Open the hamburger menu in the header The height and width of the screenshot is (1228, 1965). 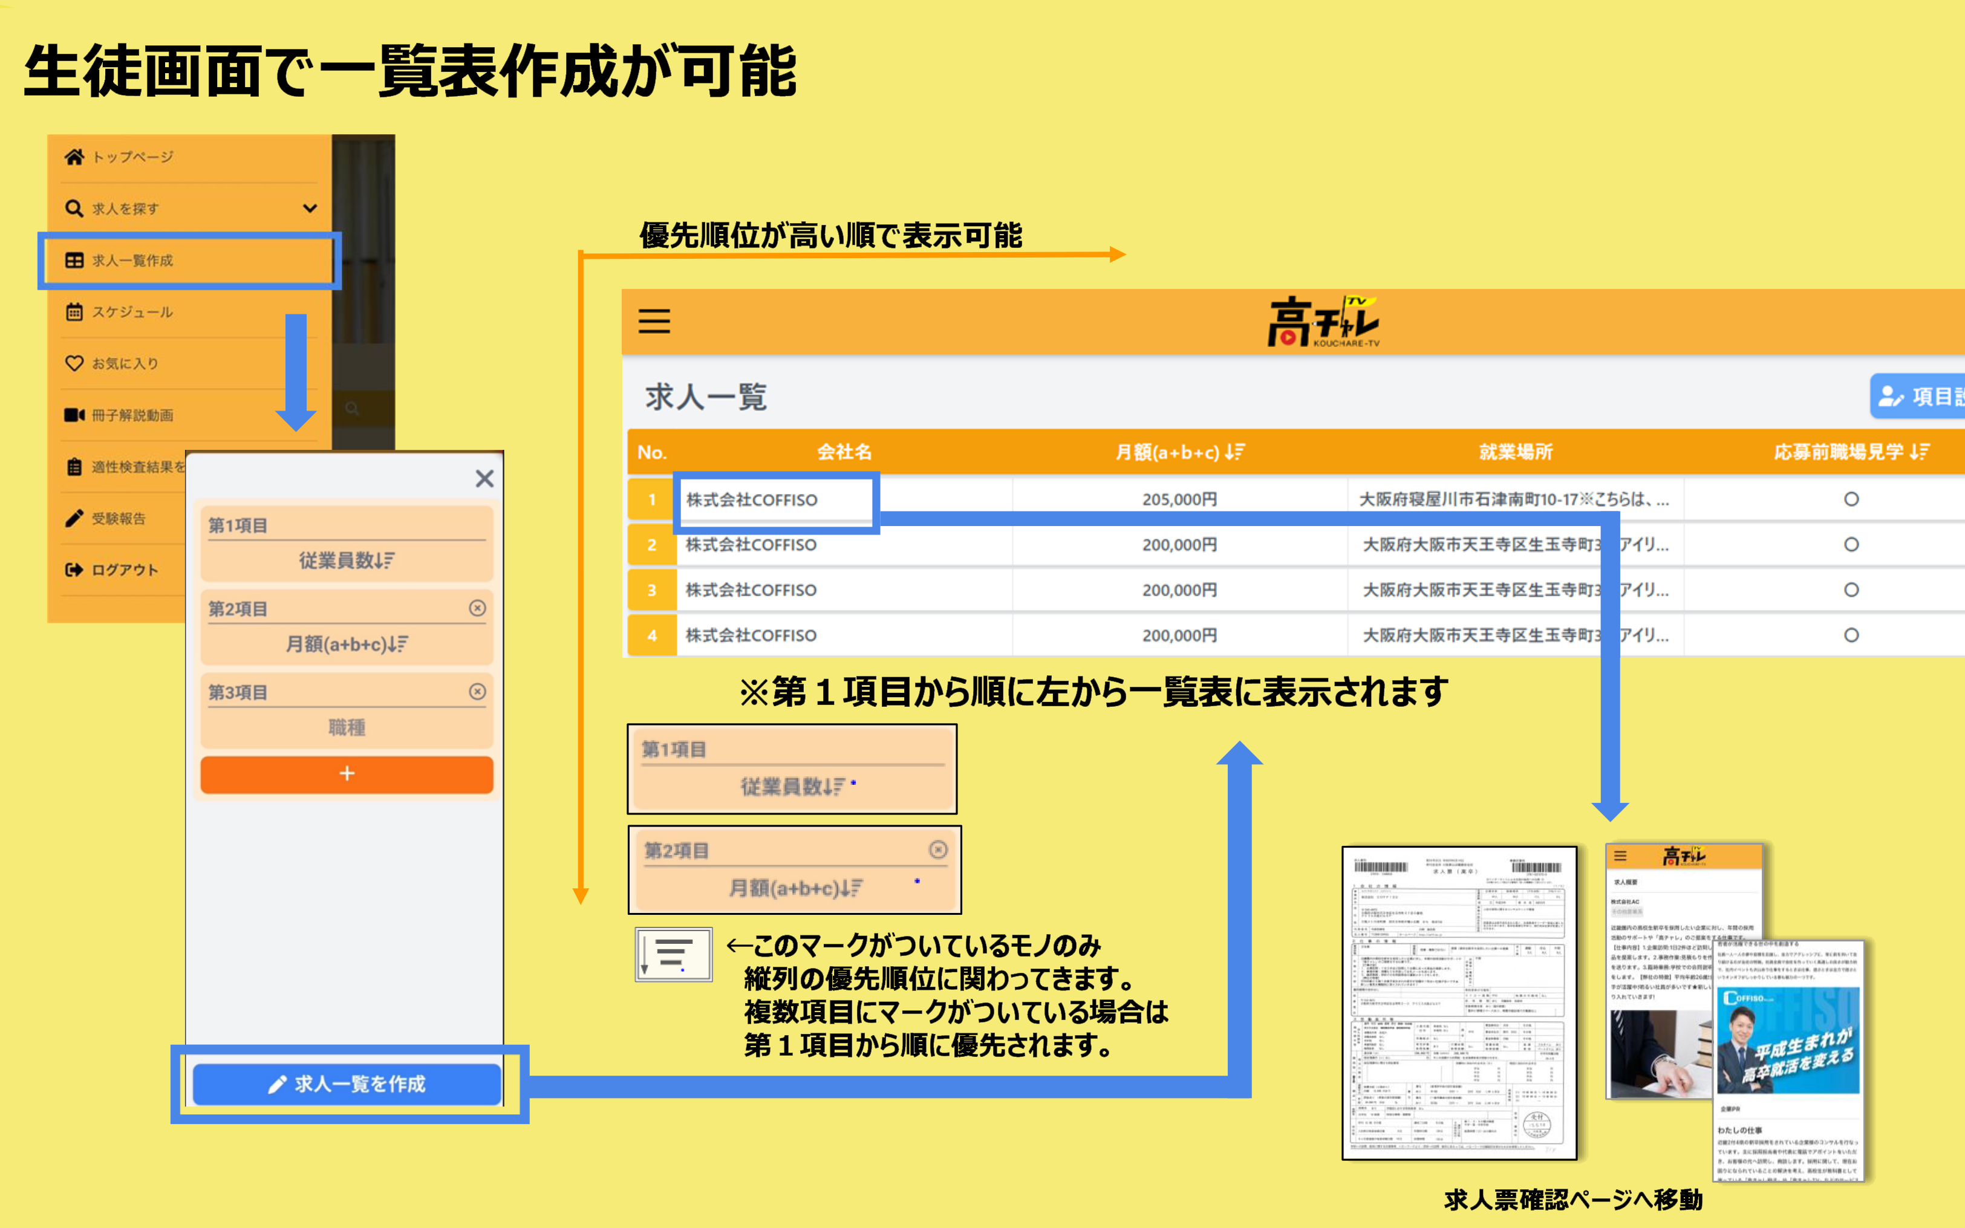pyautogui.click(x=654, y=322)
